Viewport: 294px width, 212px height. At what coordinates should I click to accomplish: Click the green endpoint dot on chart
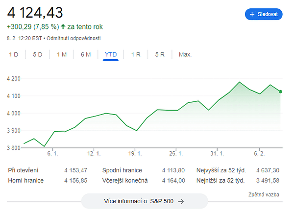(x=280, y=92)
